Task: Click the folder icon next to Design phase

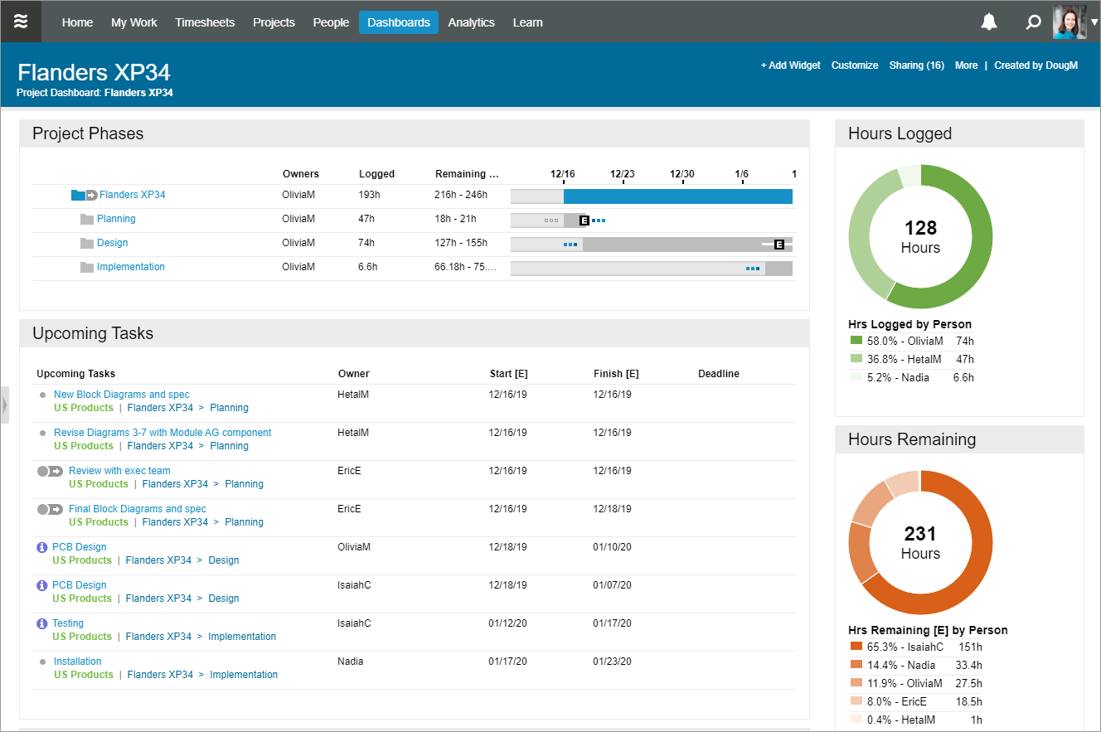Action: [87, 242]
